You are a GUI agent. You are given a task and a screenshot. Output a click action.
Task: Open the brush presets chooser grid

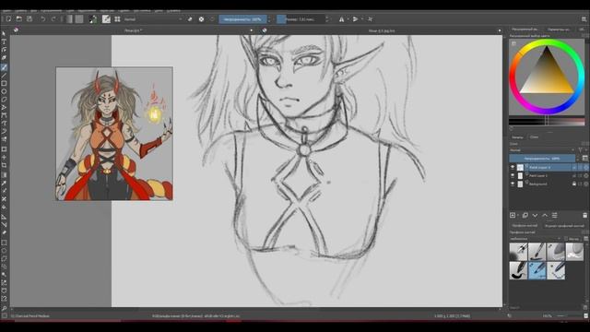(117, 18)
